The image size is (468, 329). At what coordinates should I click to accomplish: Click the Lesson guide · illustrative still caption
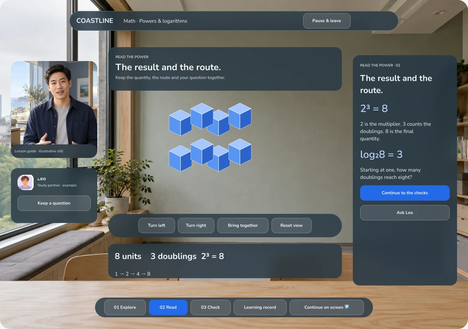(x=39, y=151)
